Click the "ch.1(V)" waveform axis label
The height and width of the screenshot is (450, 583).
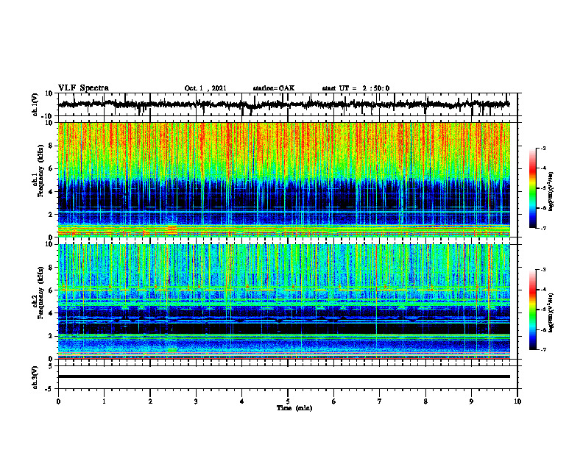click(35, 104)
